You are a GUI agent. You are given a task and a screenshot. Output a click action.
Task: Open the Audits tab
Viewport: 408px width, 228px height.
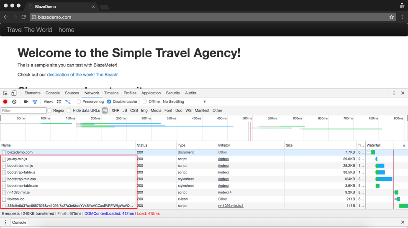(190, 93)
